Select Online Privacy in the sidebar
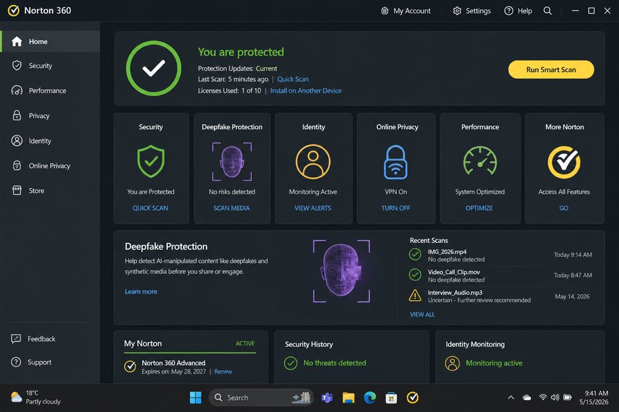Image resolution: width=619 pixels, height=412 pixels. [x=50, y=165]
